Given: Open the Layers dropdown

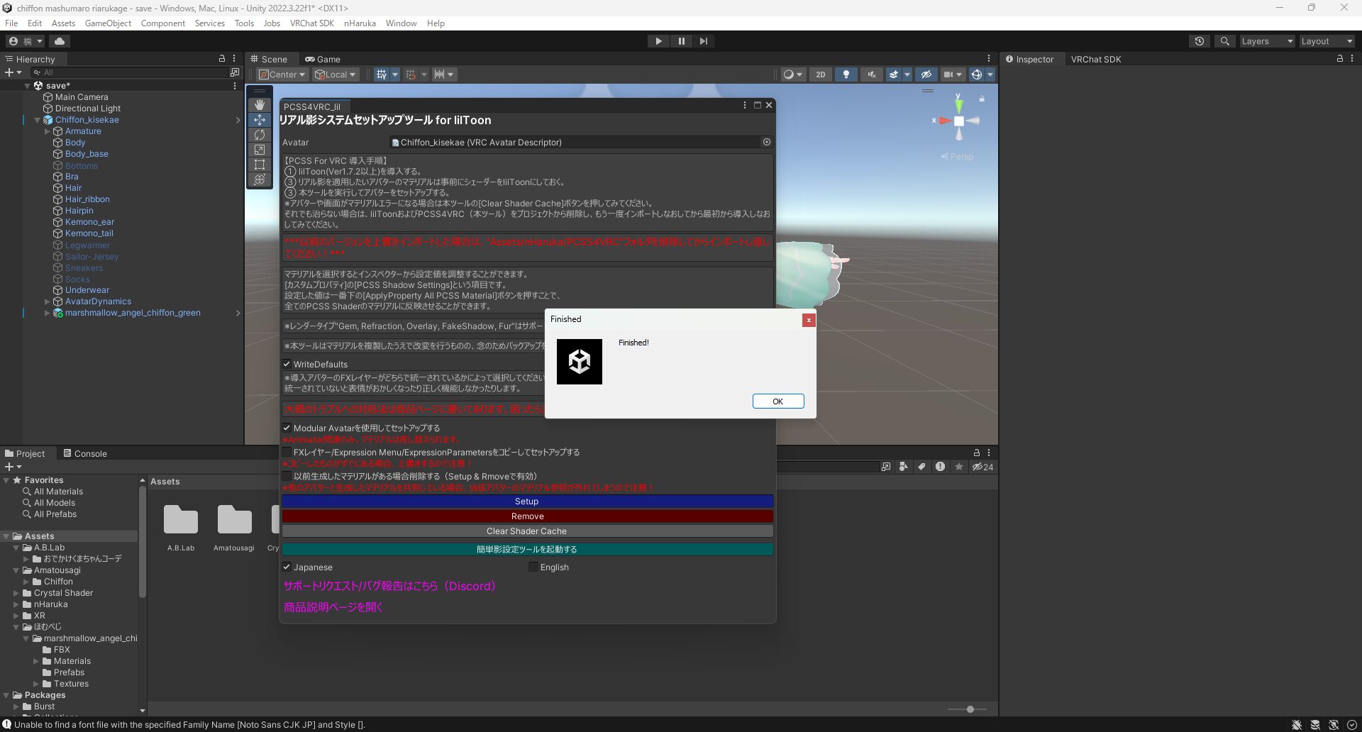Looking at the screenshot, I should [1267, 41].
